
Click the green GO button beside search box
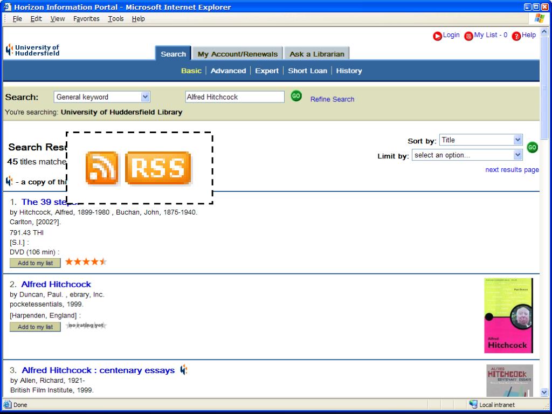click(296, 96)
